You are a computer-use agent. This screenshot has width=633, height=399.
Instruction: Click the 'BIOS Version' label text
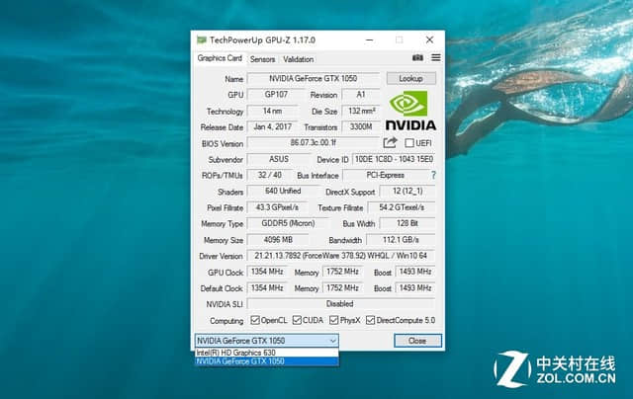point(223,143)
